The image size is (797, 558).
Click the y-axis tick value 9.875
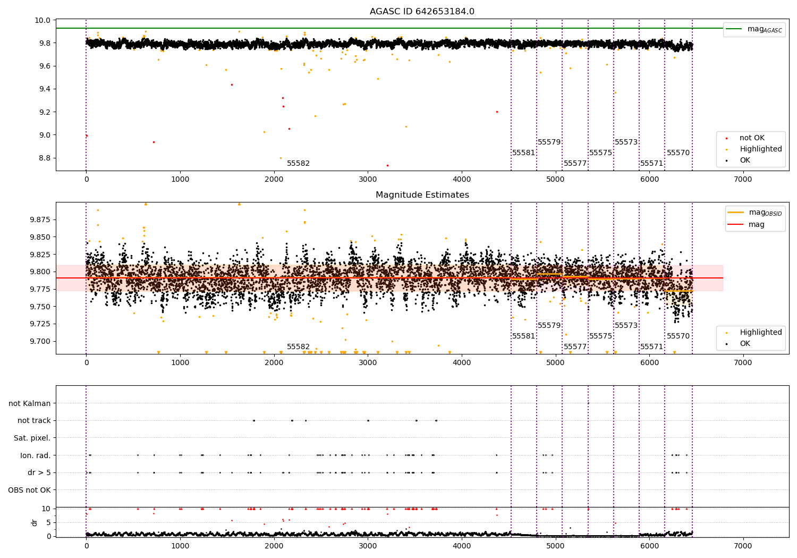(40, 219)
